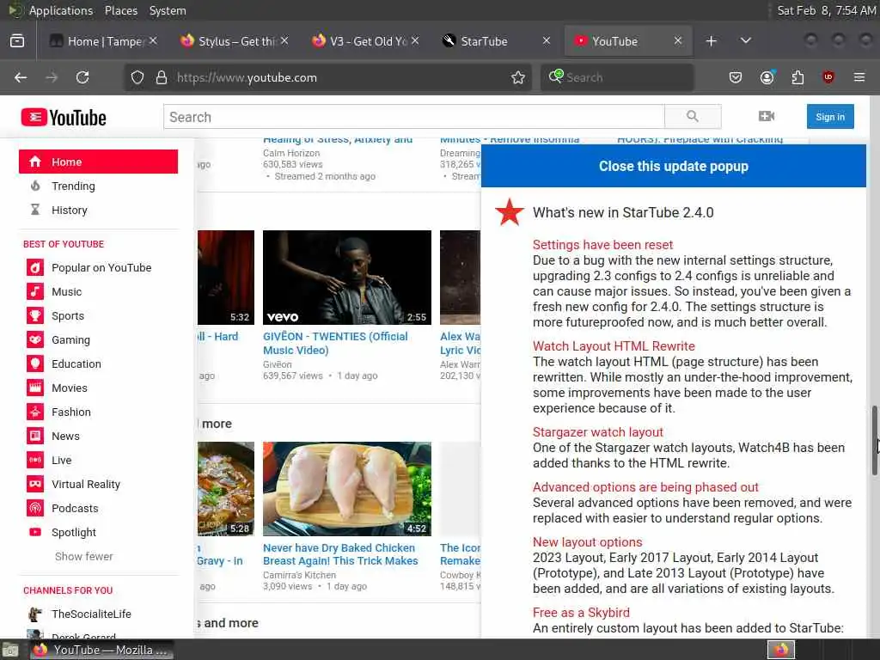
Task: Close the Stylus tab
Action: coord(284,40)
